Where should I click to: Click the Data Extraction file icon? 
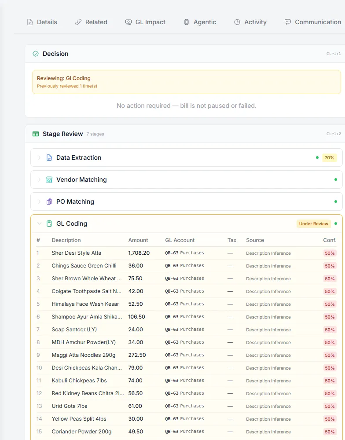coord(49,158)
